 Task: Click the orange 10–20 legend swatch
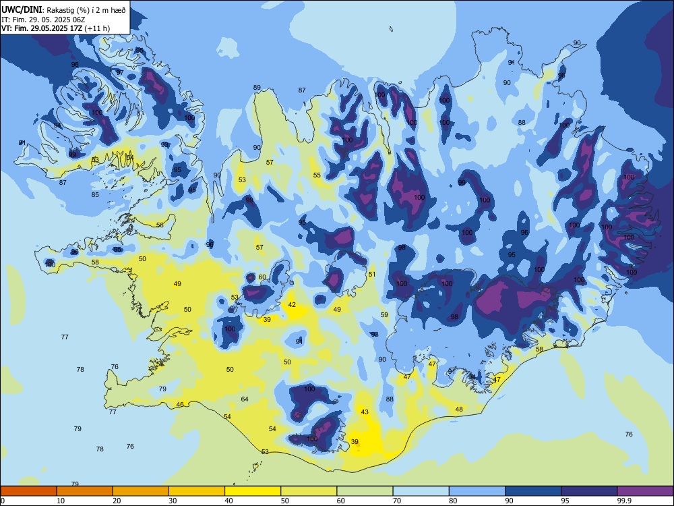tap(85, 491)
